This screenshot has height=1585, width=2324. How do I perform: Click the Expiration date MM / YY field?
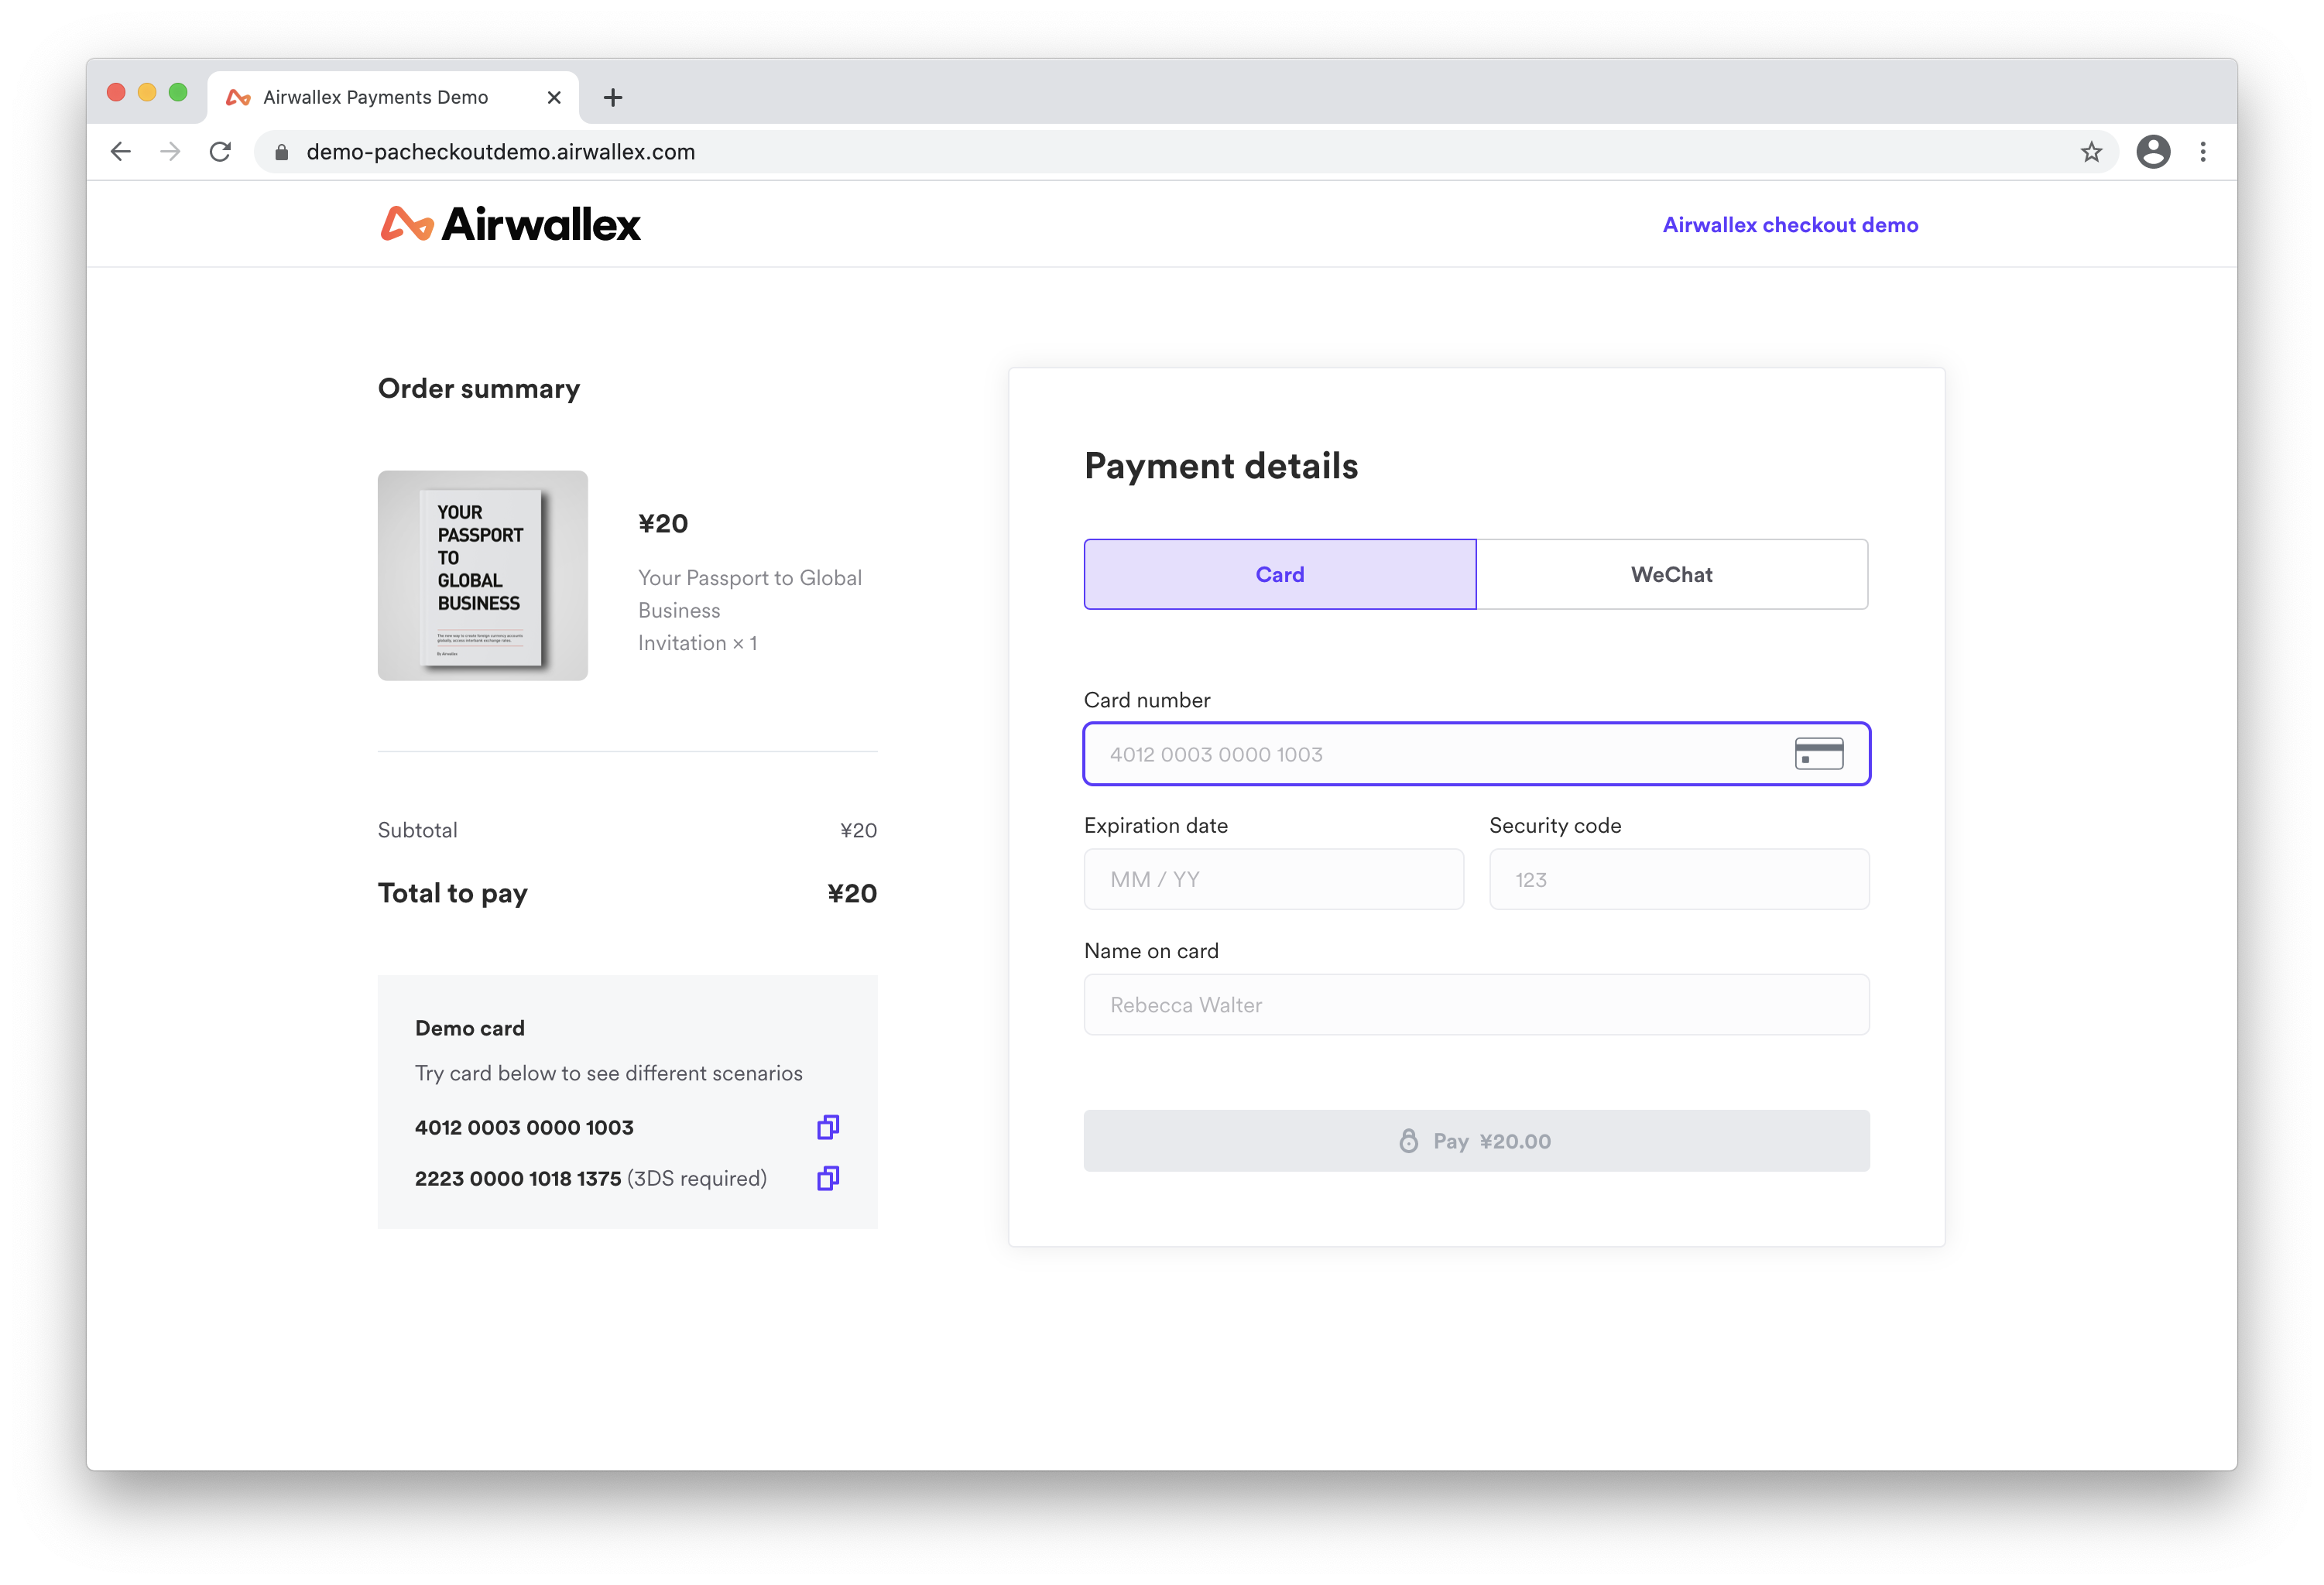coord(1273,879)
